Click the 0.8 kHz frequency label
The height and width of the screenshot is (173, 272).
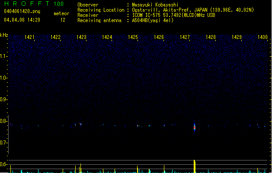(4, 121)
